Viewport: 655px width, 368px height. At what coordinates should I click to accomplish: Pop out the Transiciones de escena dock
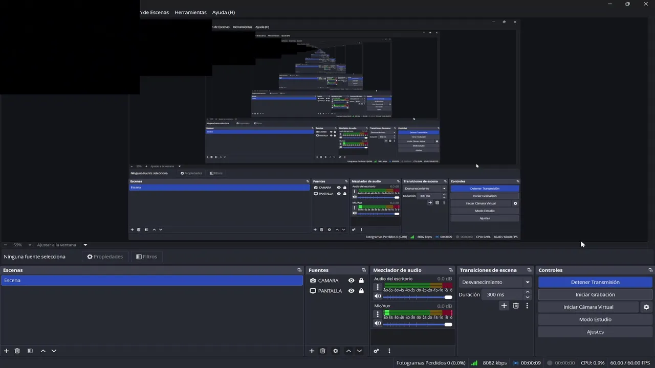tap(529, 270)
